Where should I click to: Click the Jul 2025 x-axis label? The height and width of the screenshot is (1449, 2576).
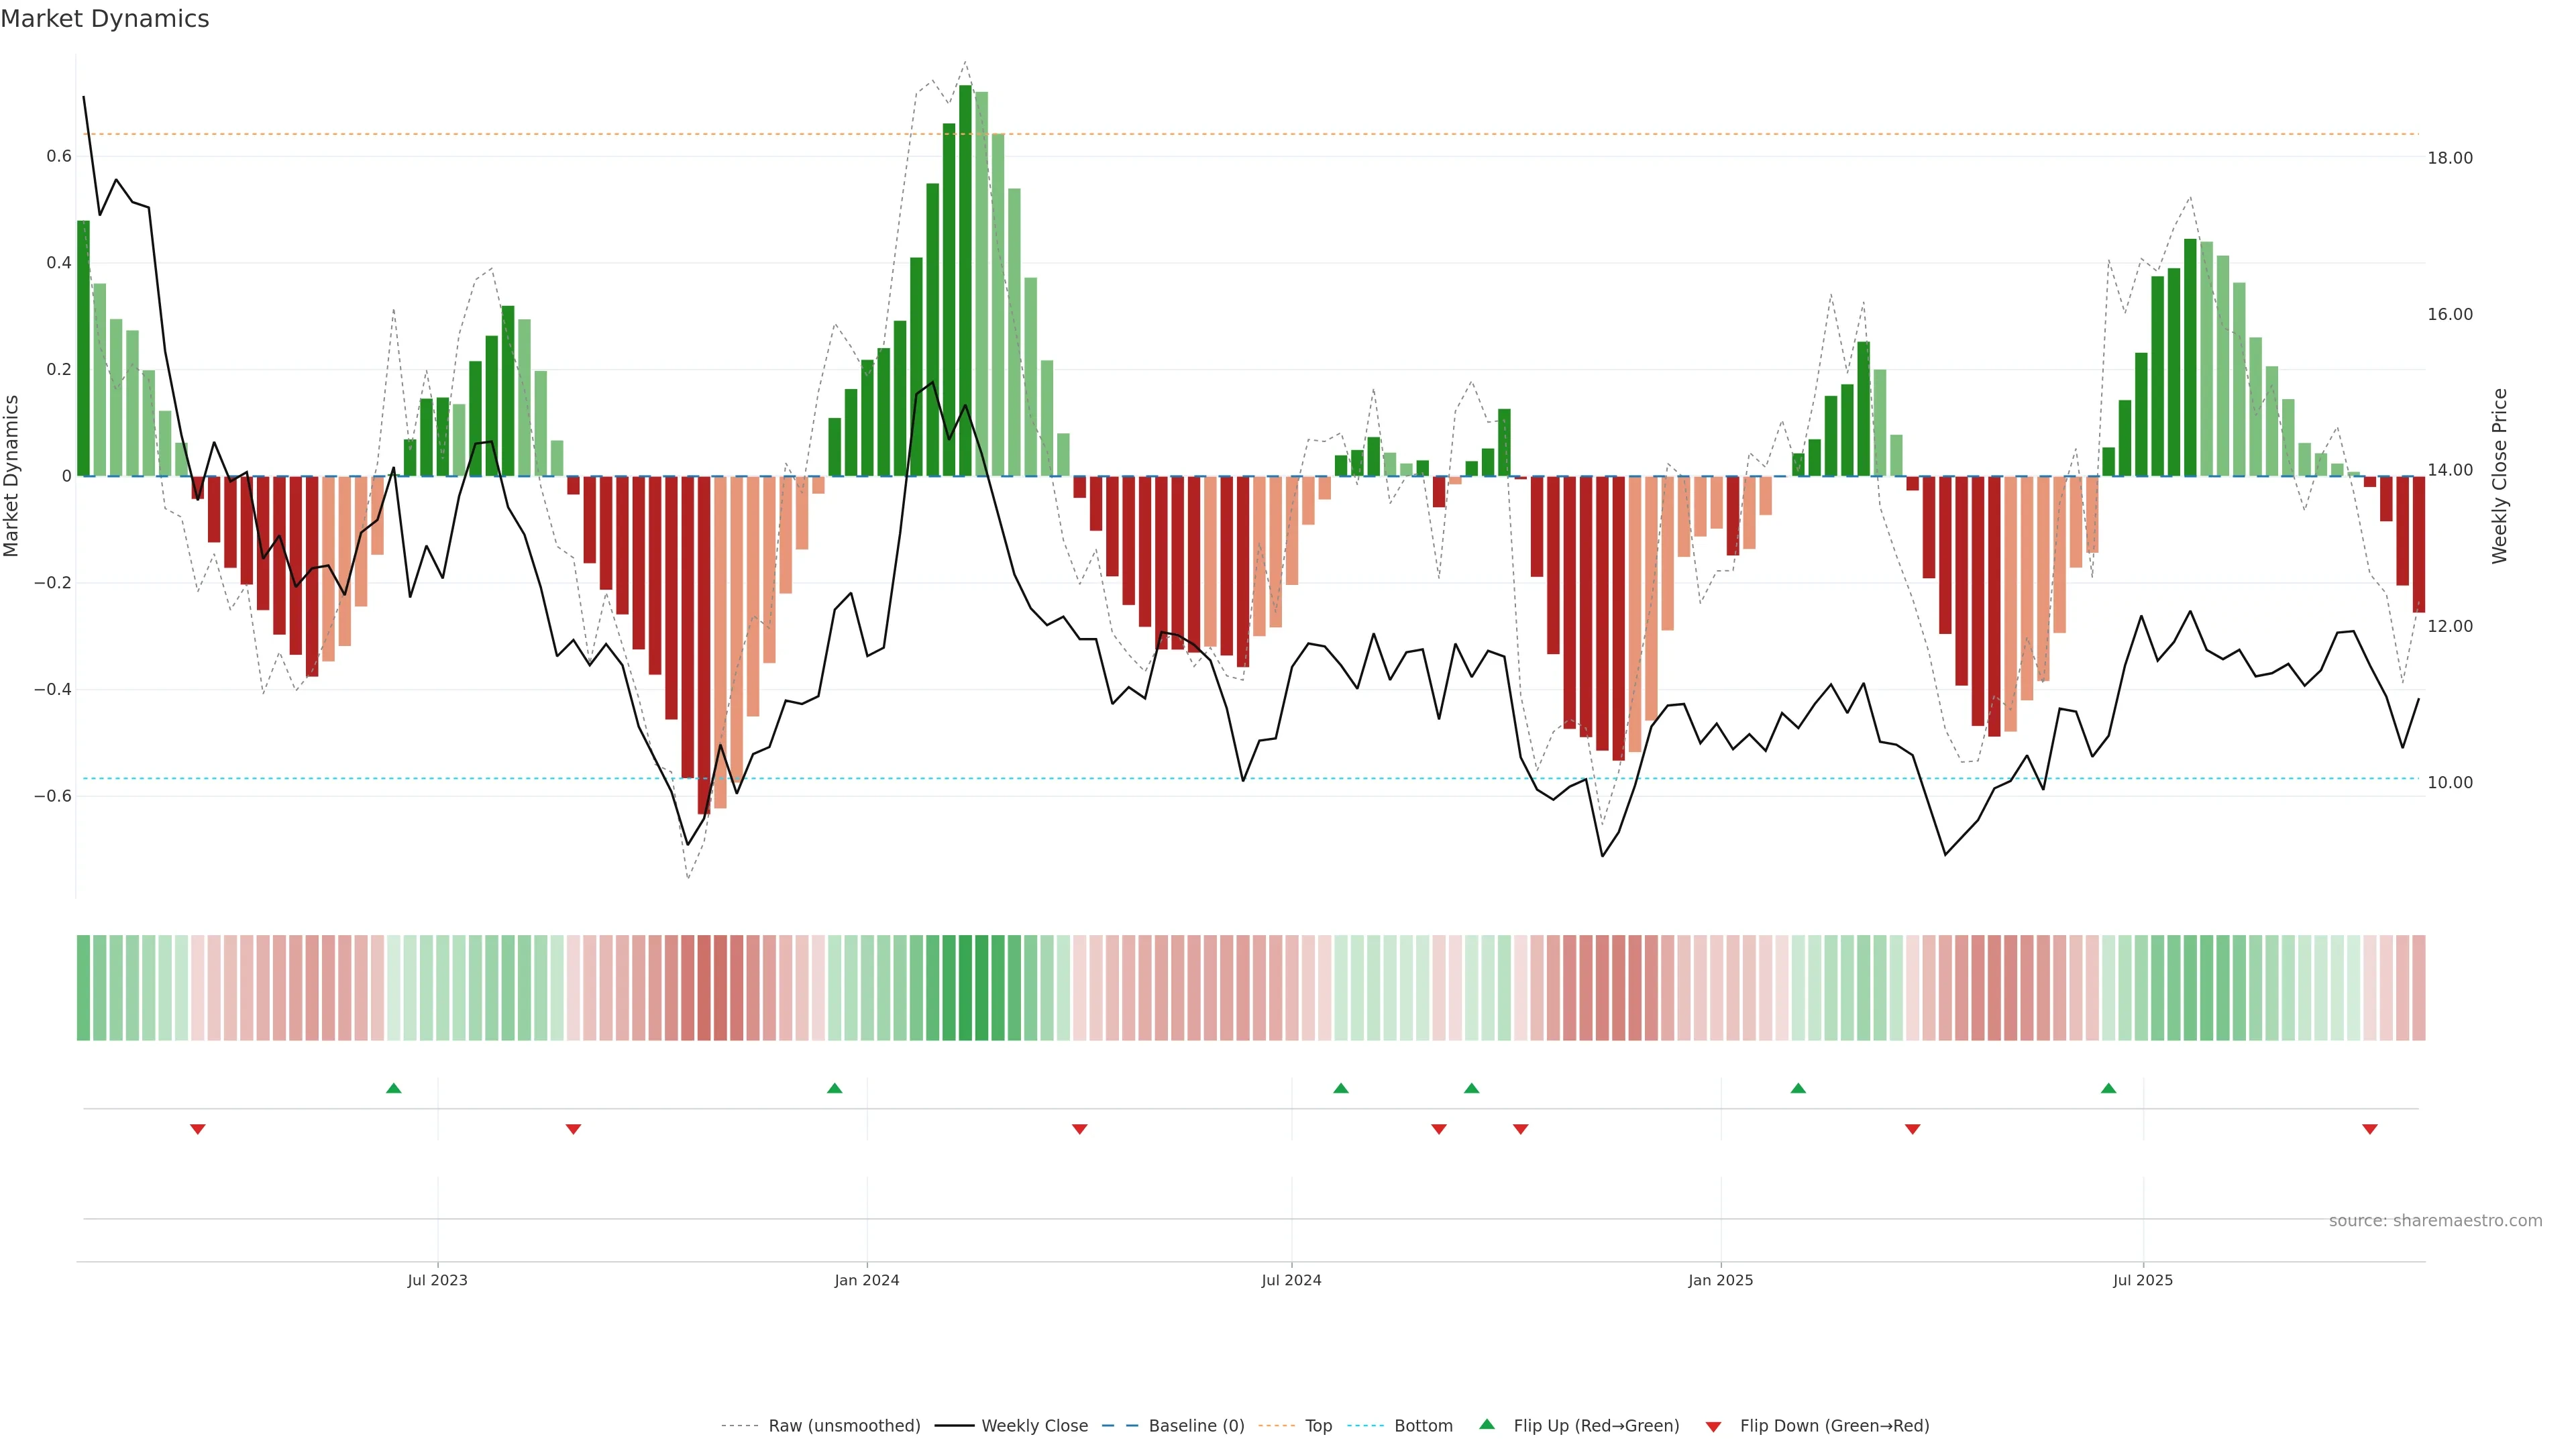(x=2142, y=1280)
